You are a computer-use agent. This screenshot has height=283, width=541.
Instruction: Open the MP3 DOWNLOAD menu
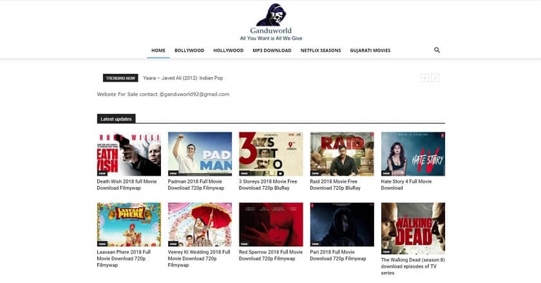[x=272, y=50]
